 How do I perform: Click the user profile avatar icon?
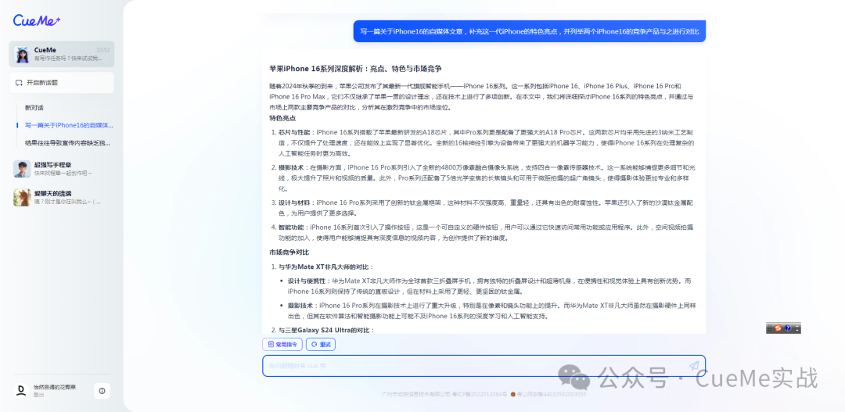(x=21, y=390)
